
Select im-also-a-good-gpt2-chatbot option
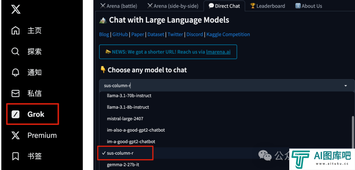click(136, 130)
